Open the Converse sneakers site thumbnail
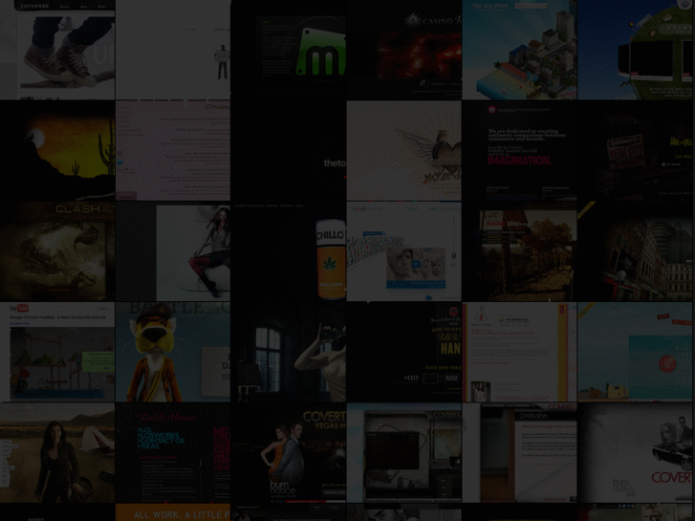695x521 pixels. click(x=57, y=50)
